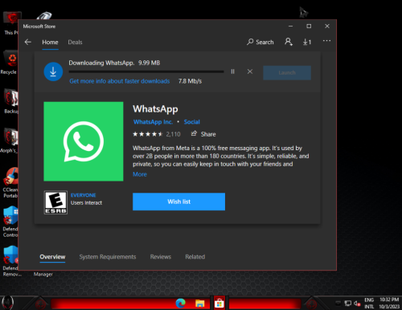
Task: Click the 7.8 Mb/s speed text
Action: pyautogui.click(x=190, y=81)
